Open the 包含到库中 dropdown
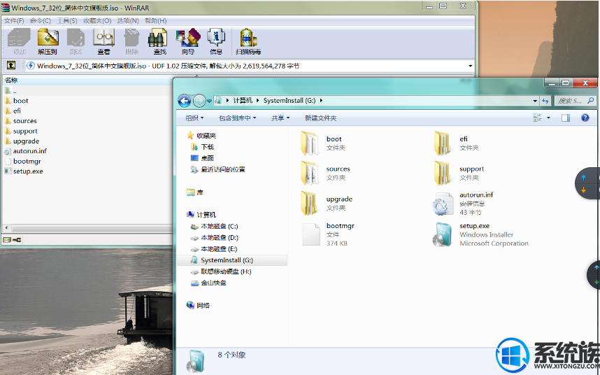 (x=237, y=118)
